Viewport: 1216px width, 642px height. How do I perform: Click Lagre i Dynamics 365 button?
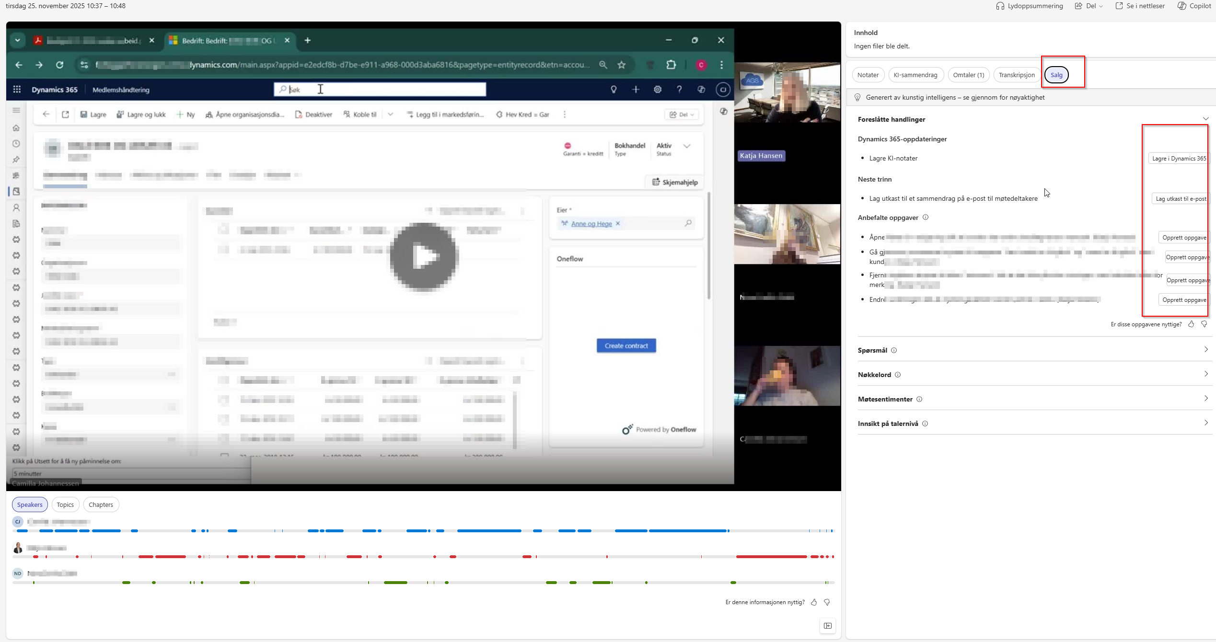point(1179,159)
